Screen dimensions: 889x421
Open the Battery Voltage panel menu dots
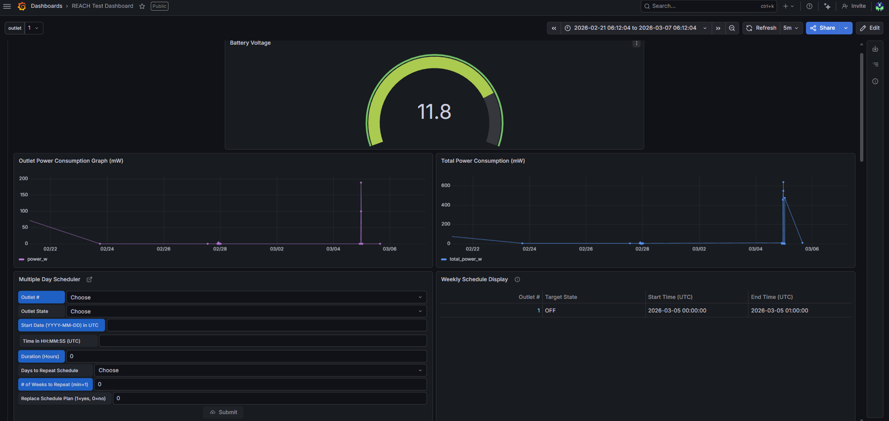(x=637, y=43)
